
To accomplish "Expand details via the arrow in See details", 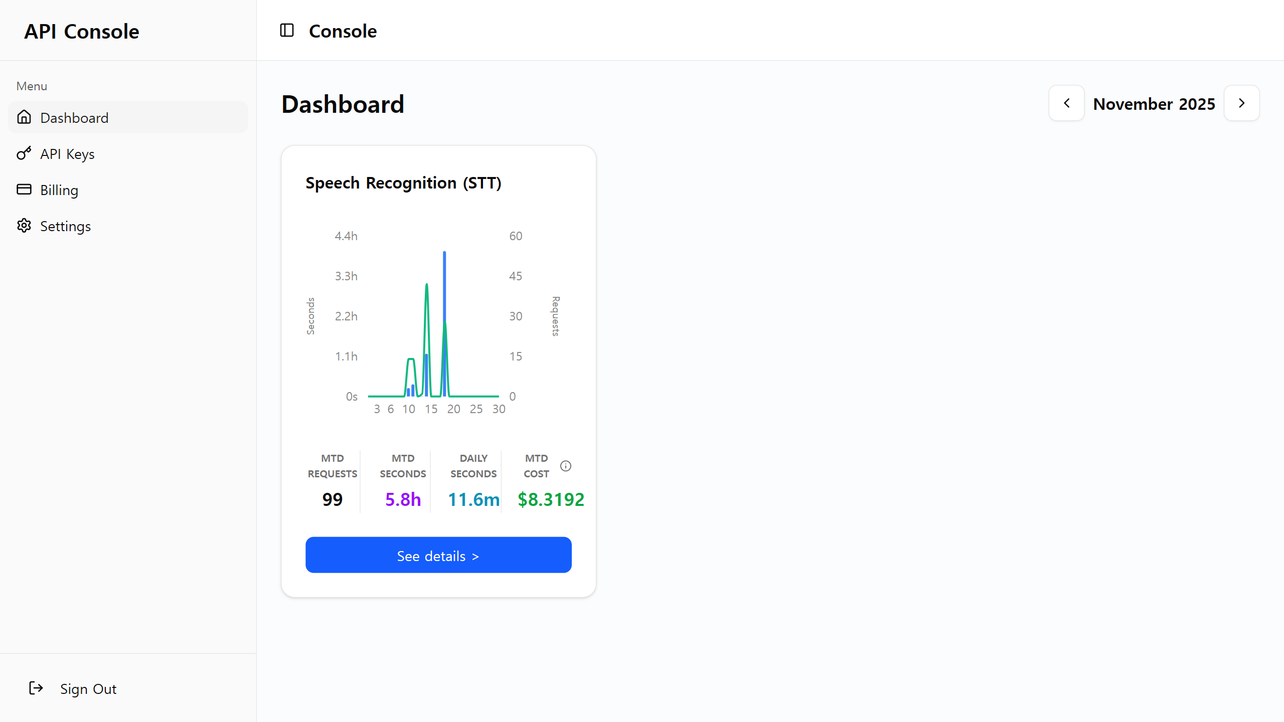I will [x=476, y=556].
